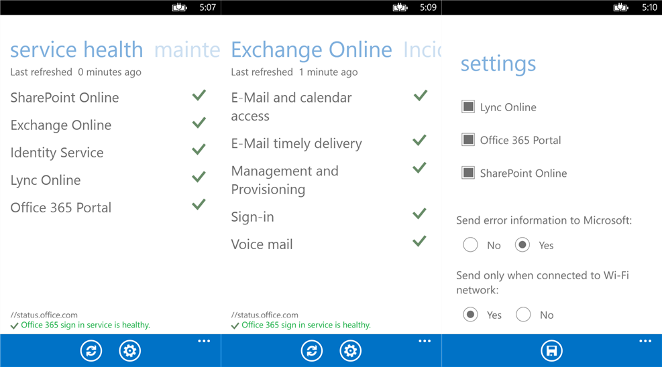Tap the settings page title
The height and width of the screenshot is (367, 662).
point(498,64)
